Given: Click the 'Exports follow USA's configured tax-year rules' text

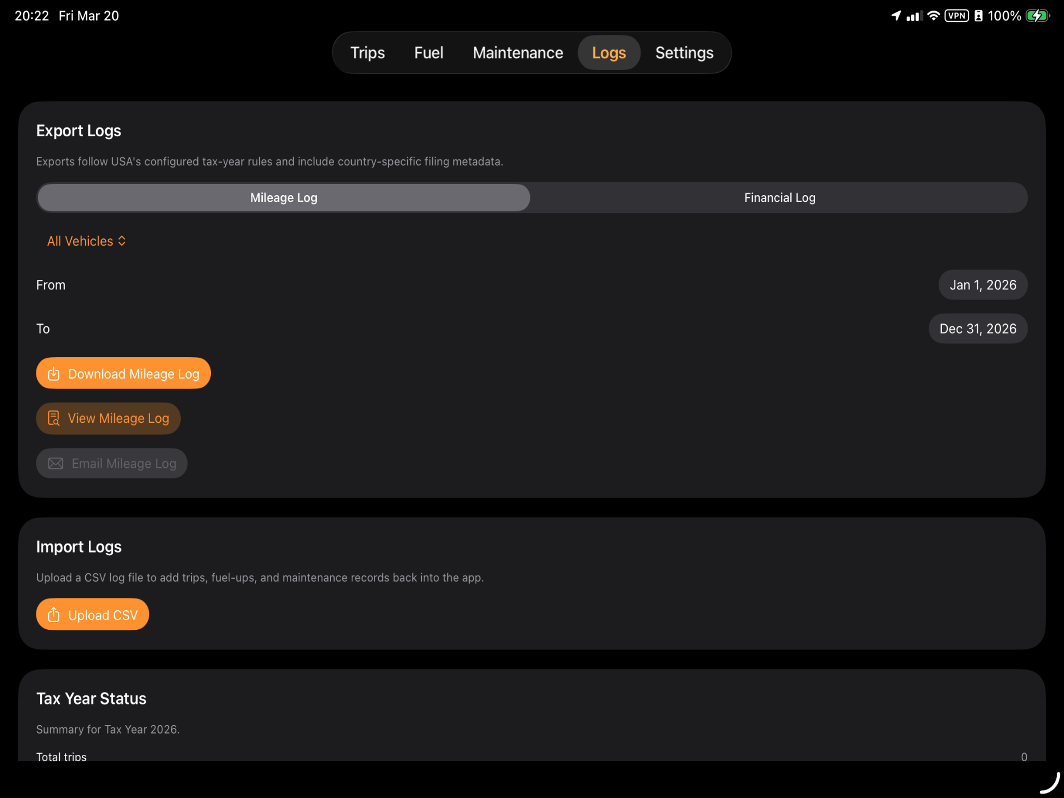Looking at the screenshot, I should (270, 162).
